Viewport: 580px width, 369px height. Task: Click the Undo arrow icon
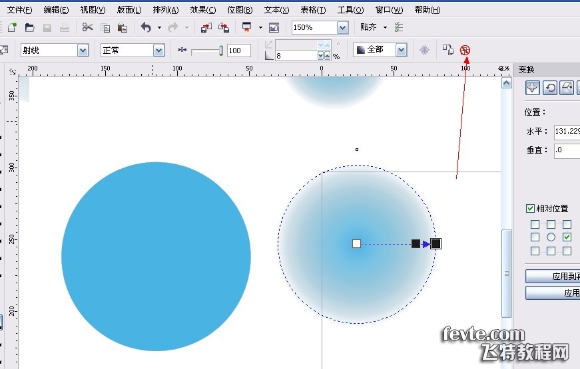(146, 27)
